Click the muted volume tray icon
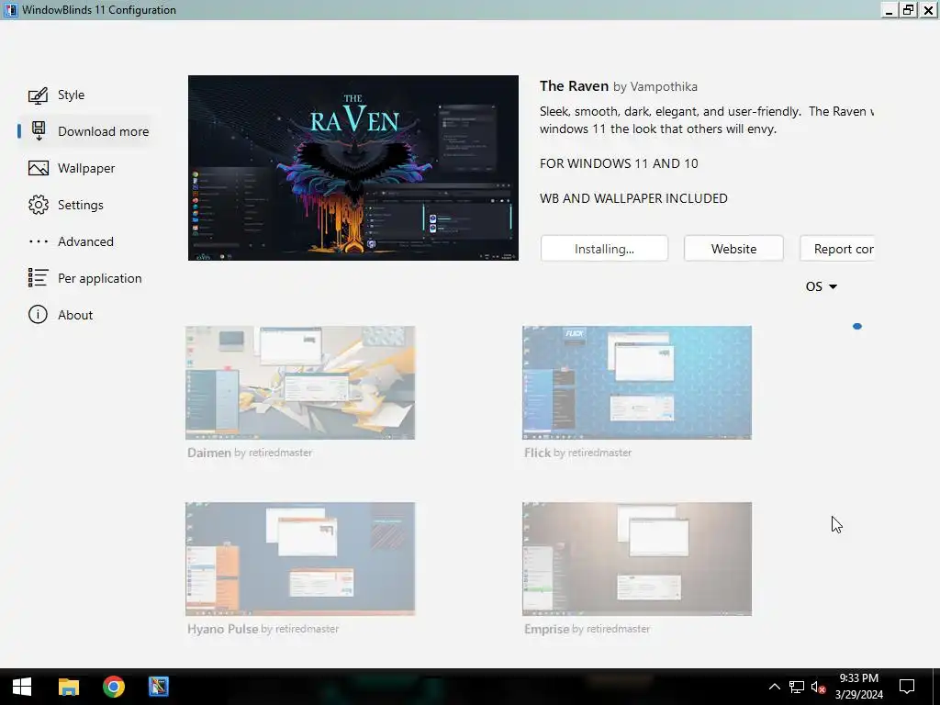This screenshot has height=705, width=940. (x=818, y=687)
